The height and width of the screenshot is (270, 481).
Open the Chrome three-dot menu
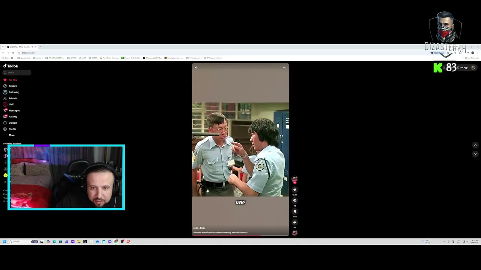point(478,53)
